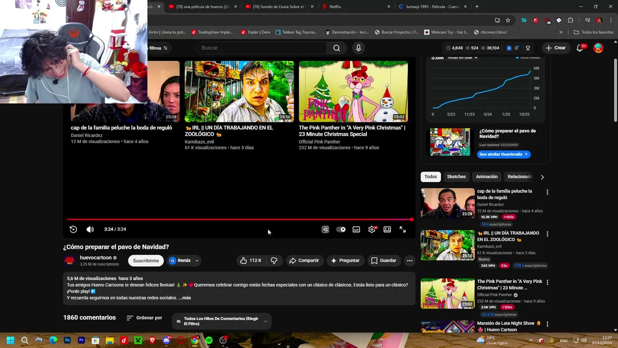Click the red video progress bar
This screenshot has height=348, width=618.
click(x=239, y=219)
